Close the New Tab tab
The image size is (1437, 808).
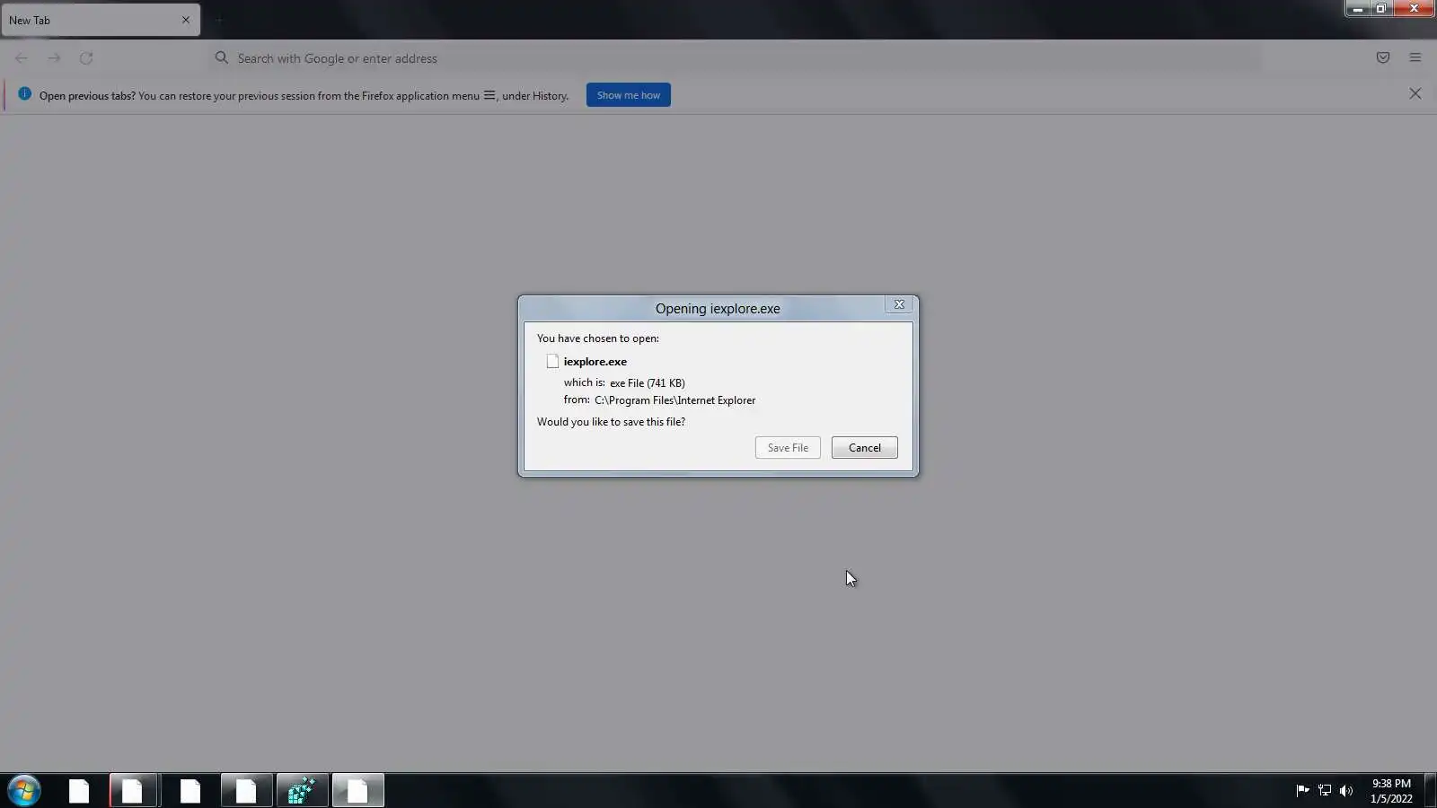186,20
